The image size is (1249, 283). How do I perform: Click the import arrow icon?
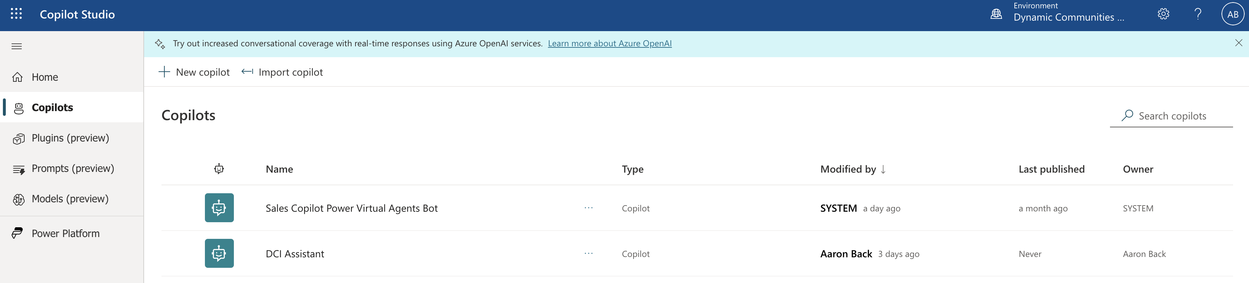247,72
